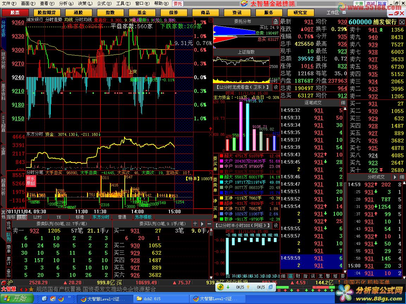Click the lock icon in 委托分布 header
The image size is (406, 304).
coord(276,21)
